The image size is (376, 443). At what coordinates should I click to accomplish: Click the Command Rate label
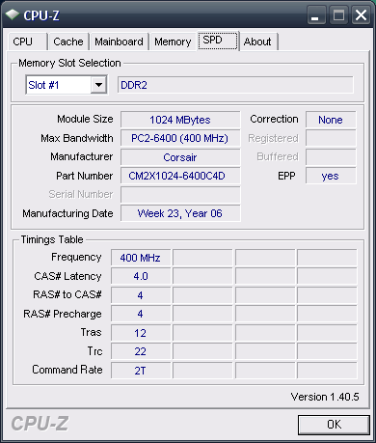[x=67, y=370]
